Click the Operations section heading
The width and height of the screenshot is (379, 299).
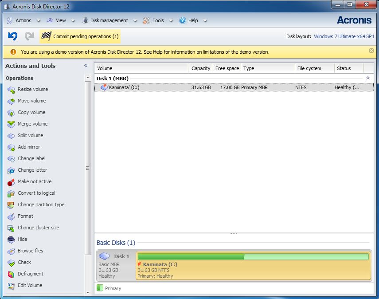pyautogui.click(x=20, y=78)
